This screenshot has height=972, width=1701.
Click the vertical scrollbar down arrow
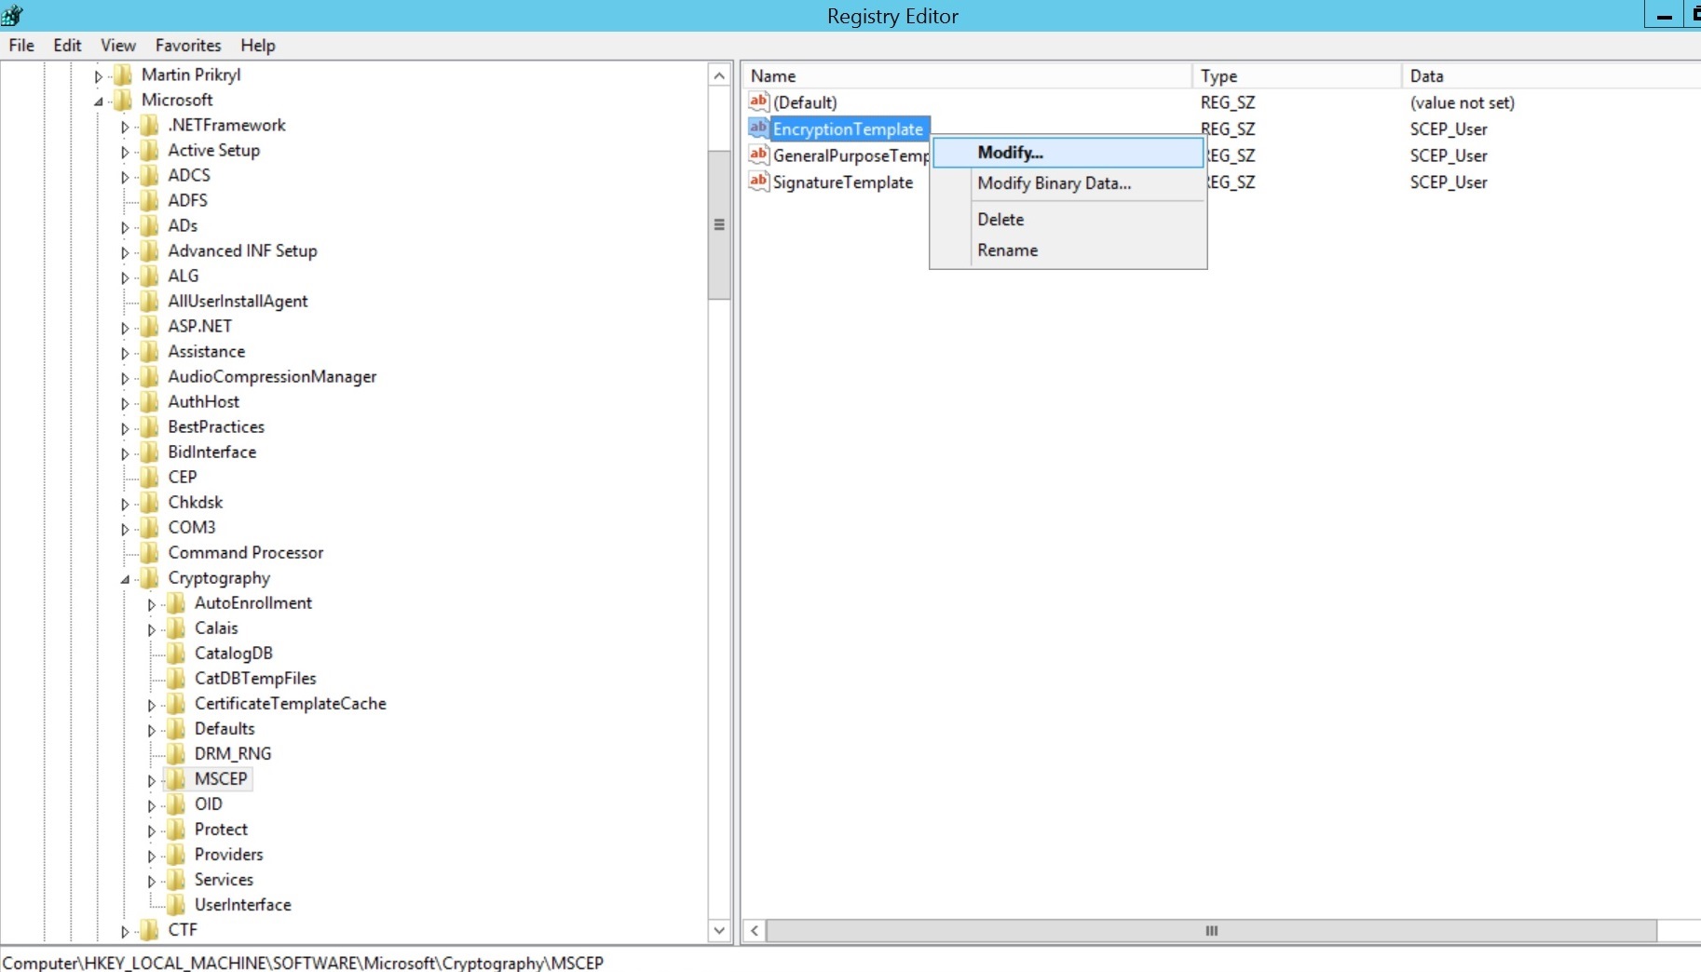tap(718, 930)
